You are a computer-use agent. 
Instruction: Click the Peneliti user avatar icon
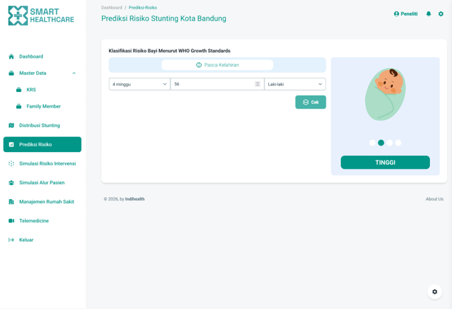(x=396, y=14)
